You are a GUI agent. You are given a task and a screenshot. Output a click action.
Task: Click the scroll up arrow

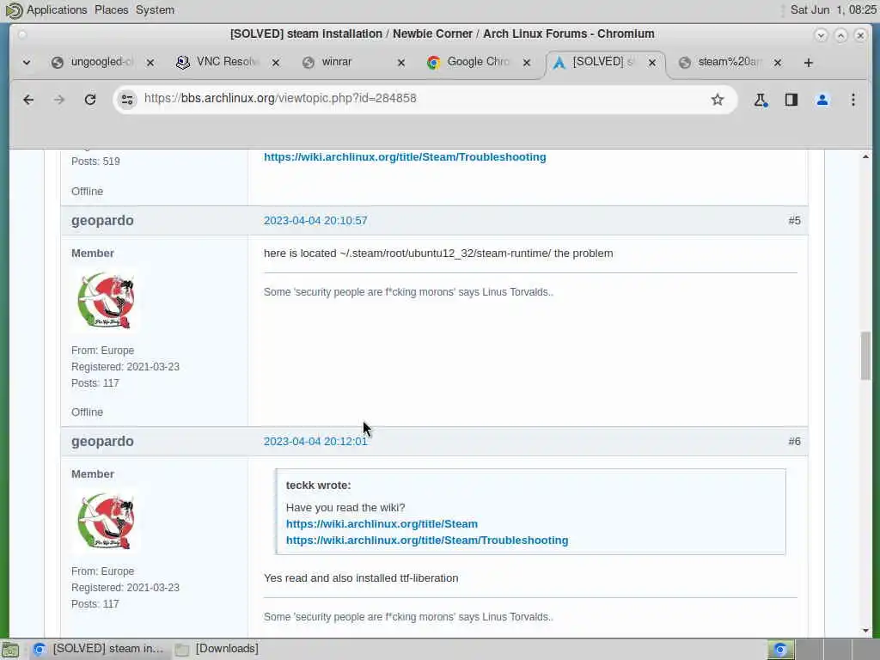(866, 156)
